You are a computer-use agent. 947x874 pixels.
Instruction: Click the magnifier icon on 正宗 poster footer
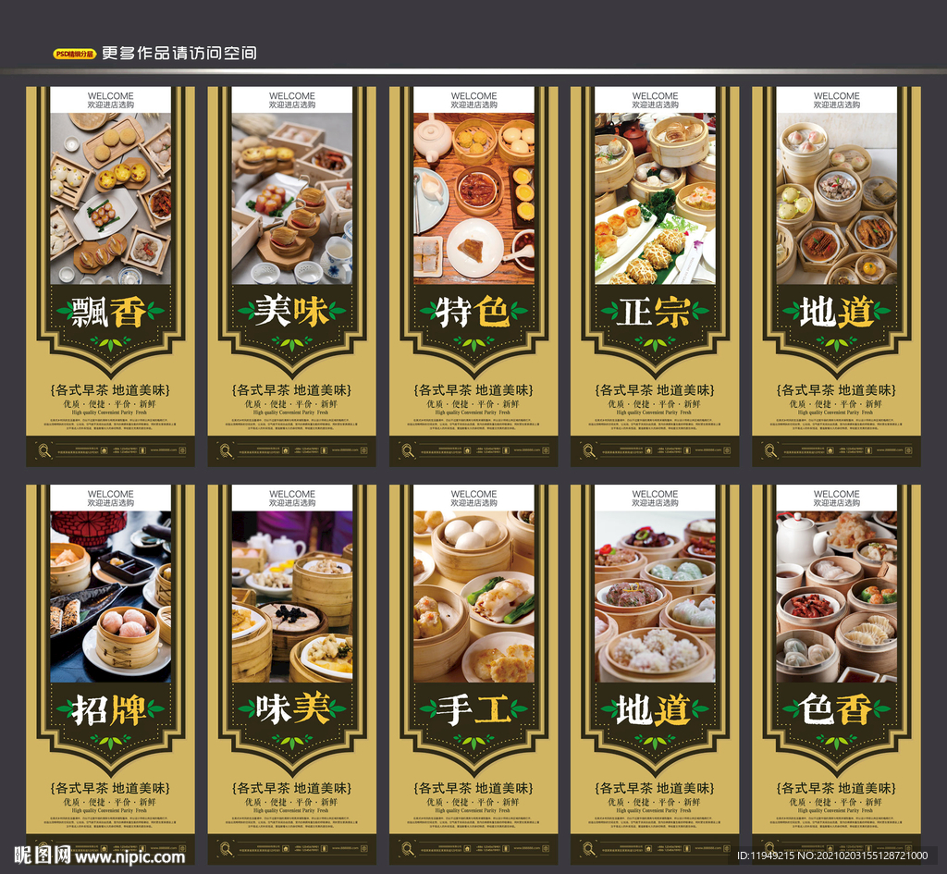(x=589, y=450)
